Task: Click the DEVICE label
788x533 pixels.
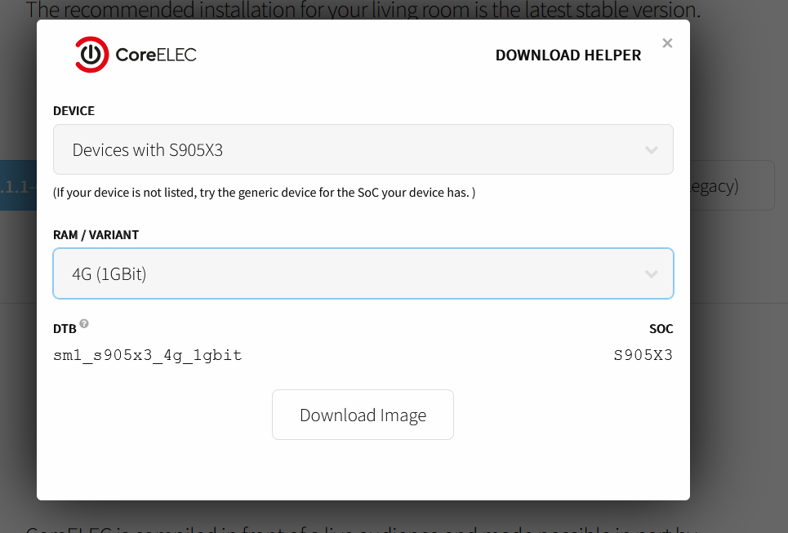Action: pyautogui.click(x=73, y=111)
